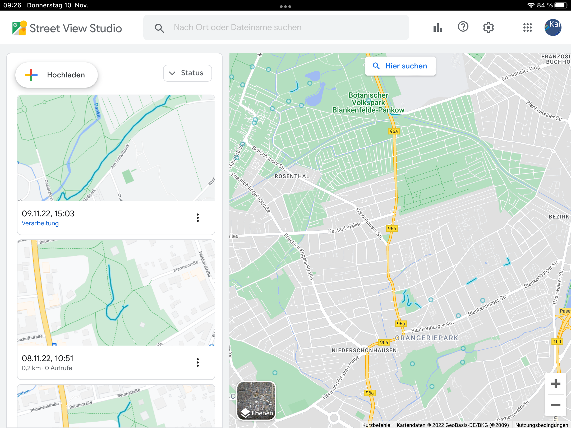Open the Nutzungsbedingungen link
This screenshot has height=428, width=571.
pyautogui.click(x=542, y=425)
